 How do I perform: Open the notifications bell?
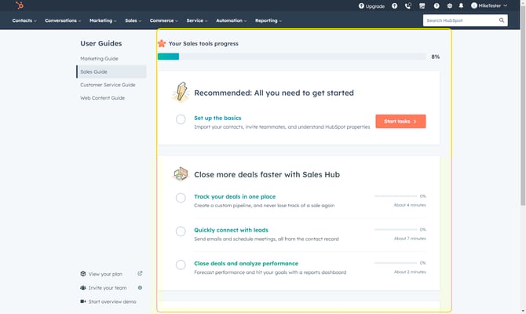[462, 5]
